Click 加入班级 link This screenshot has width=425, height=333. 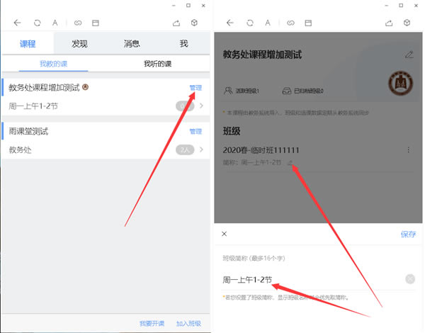click(188, 324)
